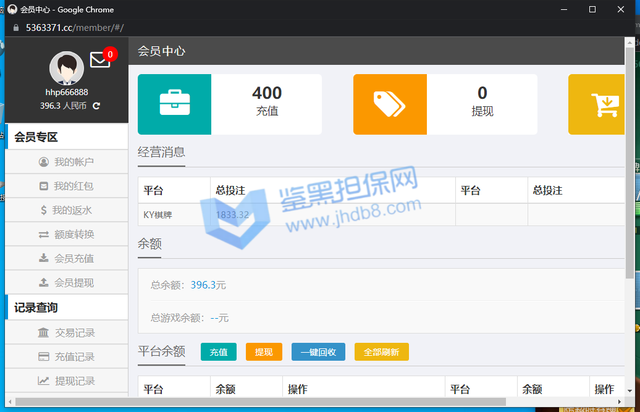This screenshot has height=412, width=640.
Task: Click the balance refresh icon beside 人民币
Action: click(96, 106)
